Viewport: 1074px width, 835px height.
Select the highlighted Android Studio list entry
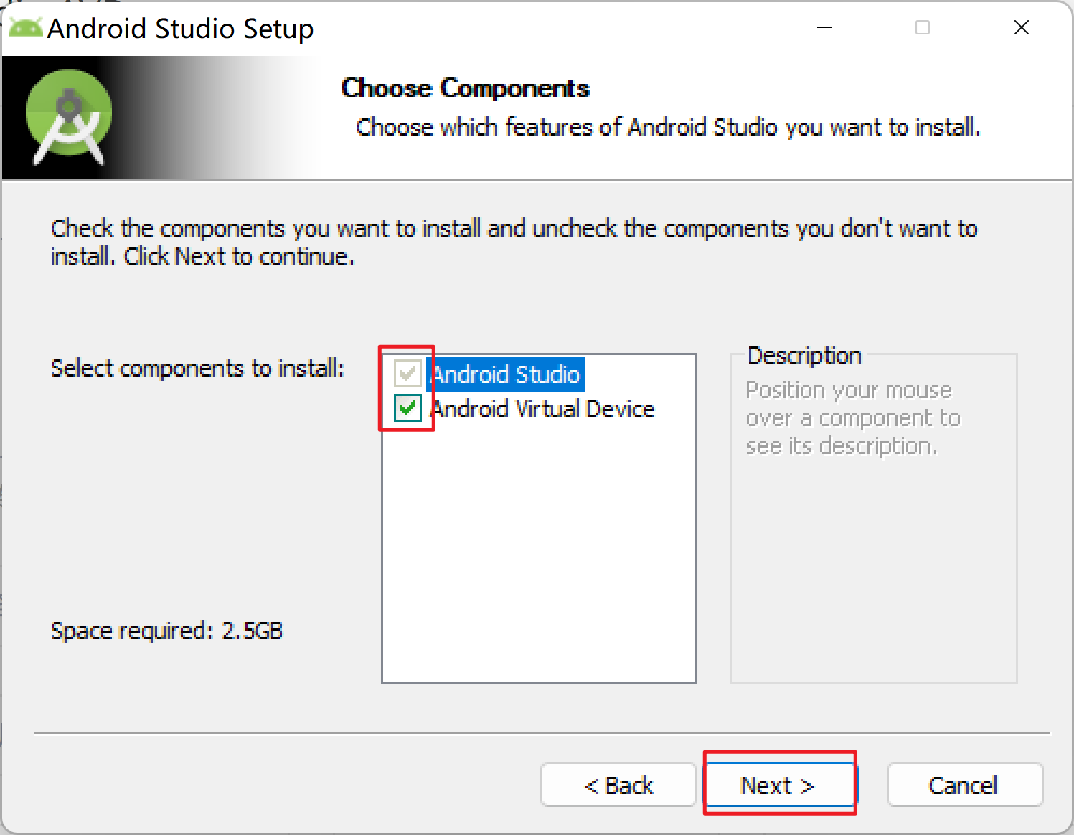[505, 374]
